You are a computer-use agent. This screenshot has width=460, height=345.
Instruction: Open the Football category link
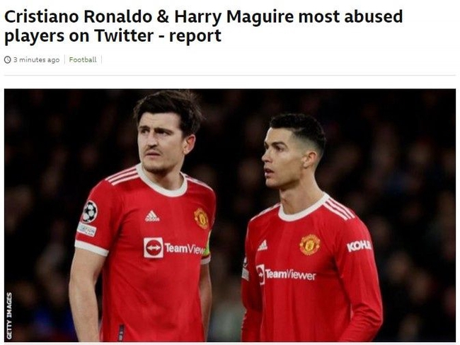pos(83,60)
